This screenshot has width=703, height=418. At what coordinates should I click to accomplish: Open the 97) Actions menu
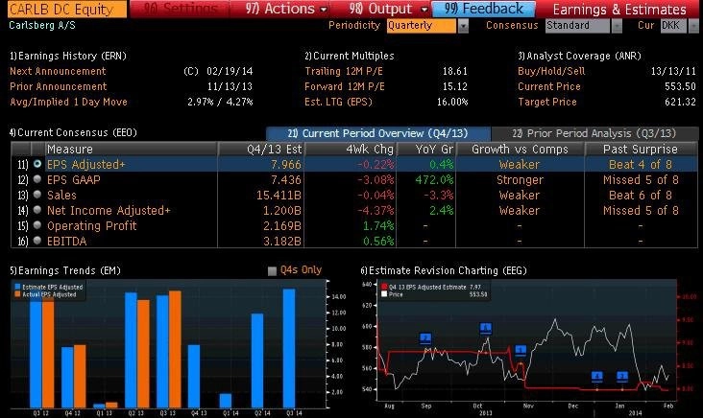279,9
